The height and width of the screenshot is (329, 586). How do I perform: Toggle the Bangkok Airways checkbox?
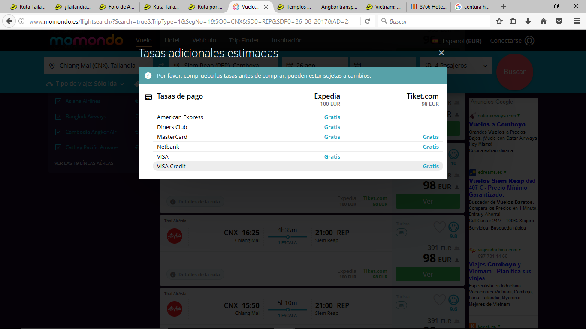pos(58,117)
